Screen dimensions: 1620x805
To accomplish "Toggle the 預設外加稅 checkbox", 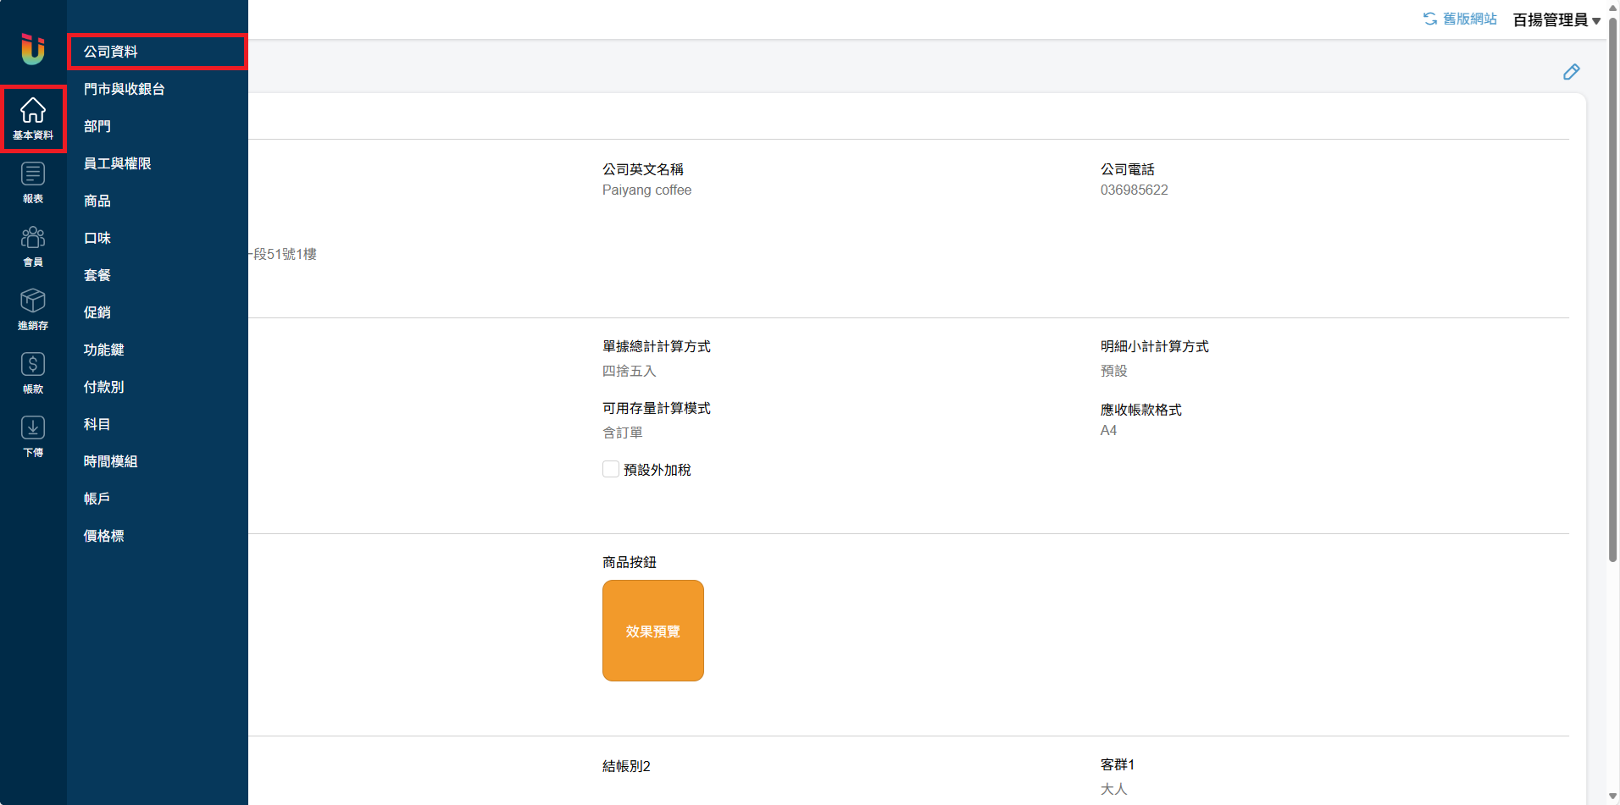I will (x=610, y=469).
